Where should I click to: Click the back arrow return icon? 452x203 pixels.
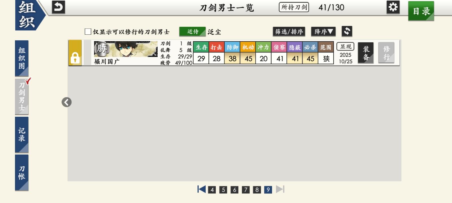coord(58,7)
